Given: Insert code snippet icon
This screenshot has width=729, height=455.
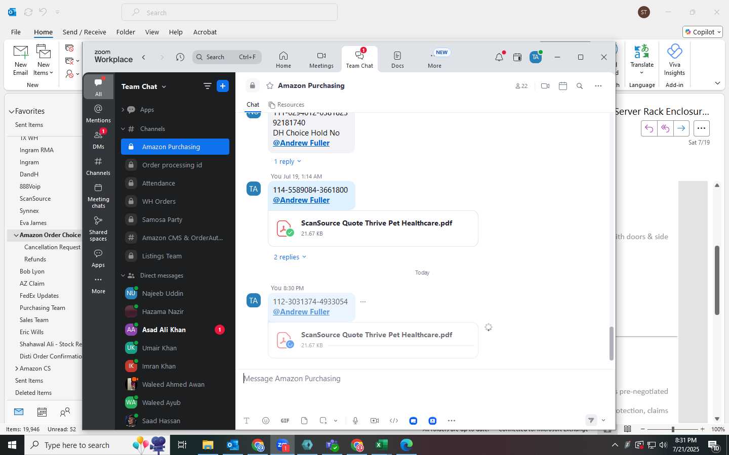Looking at the screenshot, I should click(x=394, y=421).
